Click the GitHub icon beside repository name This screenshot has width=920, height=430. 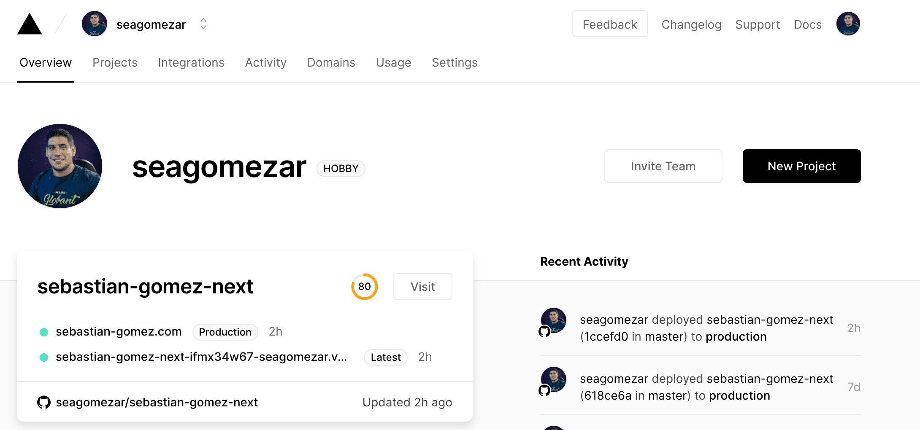pos(44,402)
